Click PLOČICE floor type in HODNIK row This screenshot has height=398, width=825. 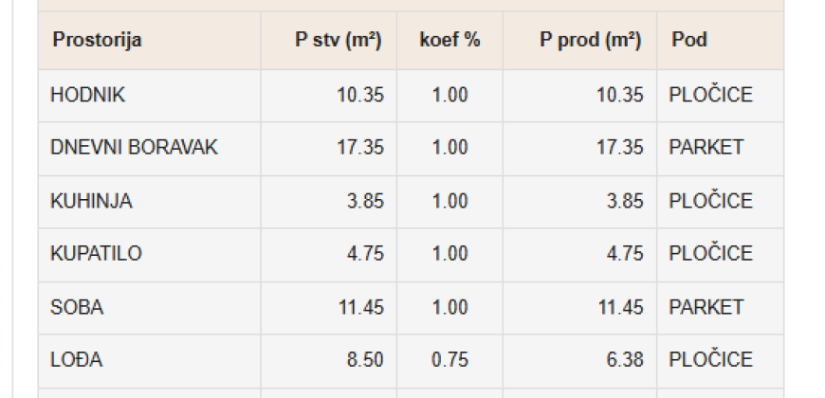710,95
